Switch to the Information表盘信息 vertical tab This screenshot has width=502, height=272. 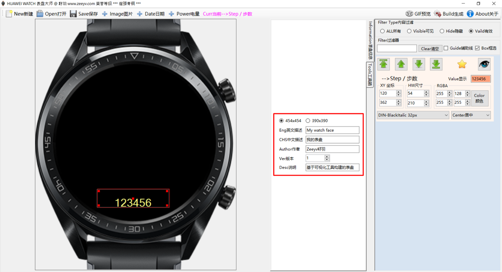pos(370,40)
